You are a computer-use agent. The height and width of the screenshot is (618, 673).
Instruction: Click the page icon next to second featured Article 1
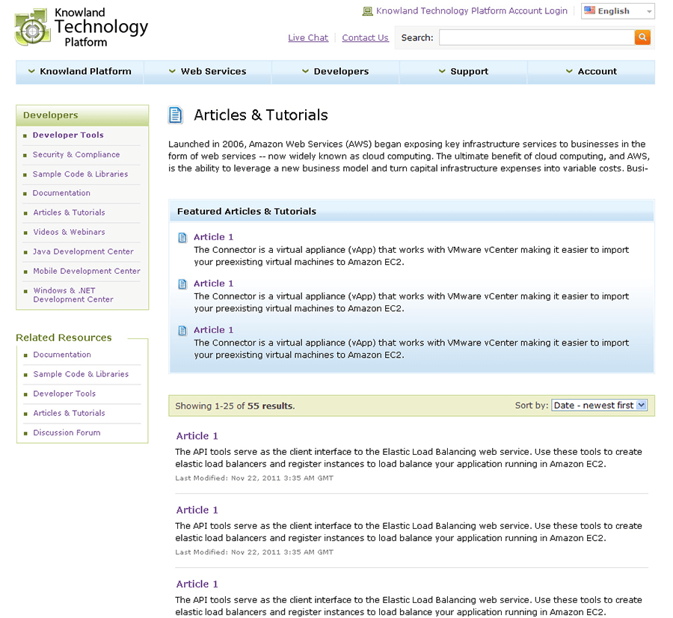tap(183, 284)
